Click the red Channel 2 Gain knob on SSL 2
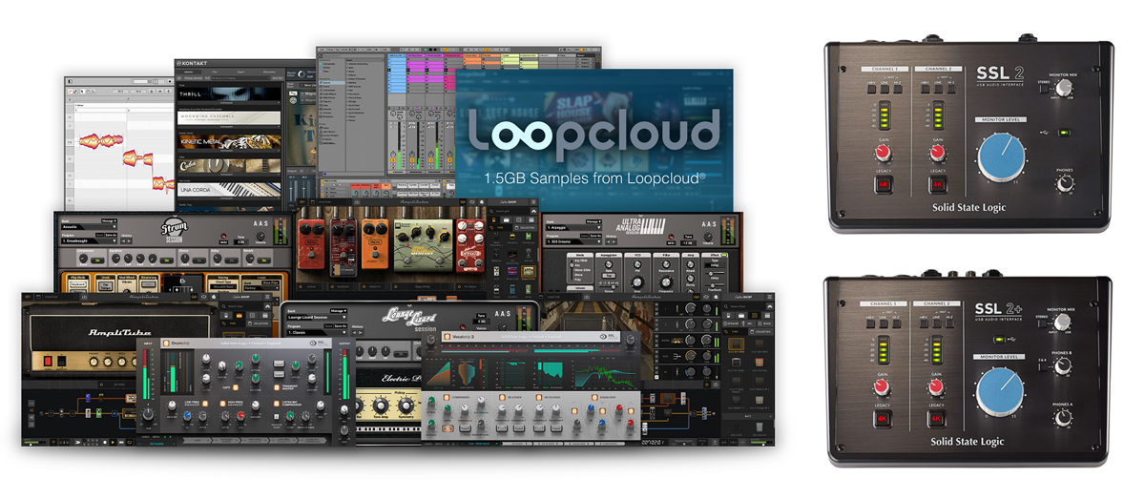1145x500 pixels. click(937, 151)
